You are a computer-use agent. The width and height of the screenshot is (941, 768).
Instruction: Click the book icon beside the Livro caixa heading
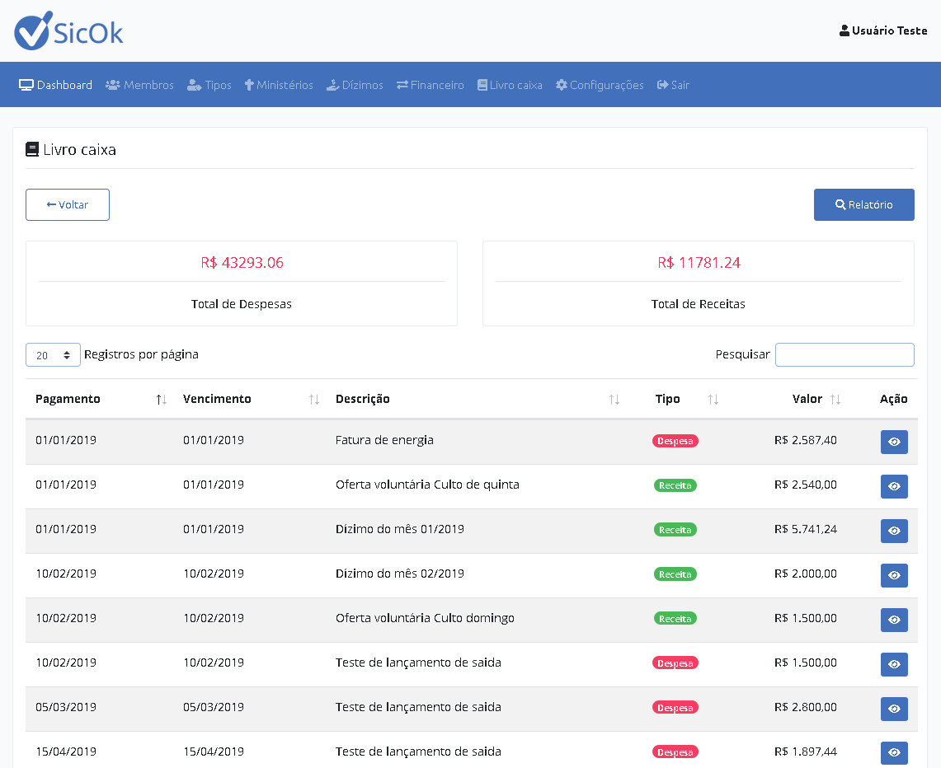click(32, 149)
